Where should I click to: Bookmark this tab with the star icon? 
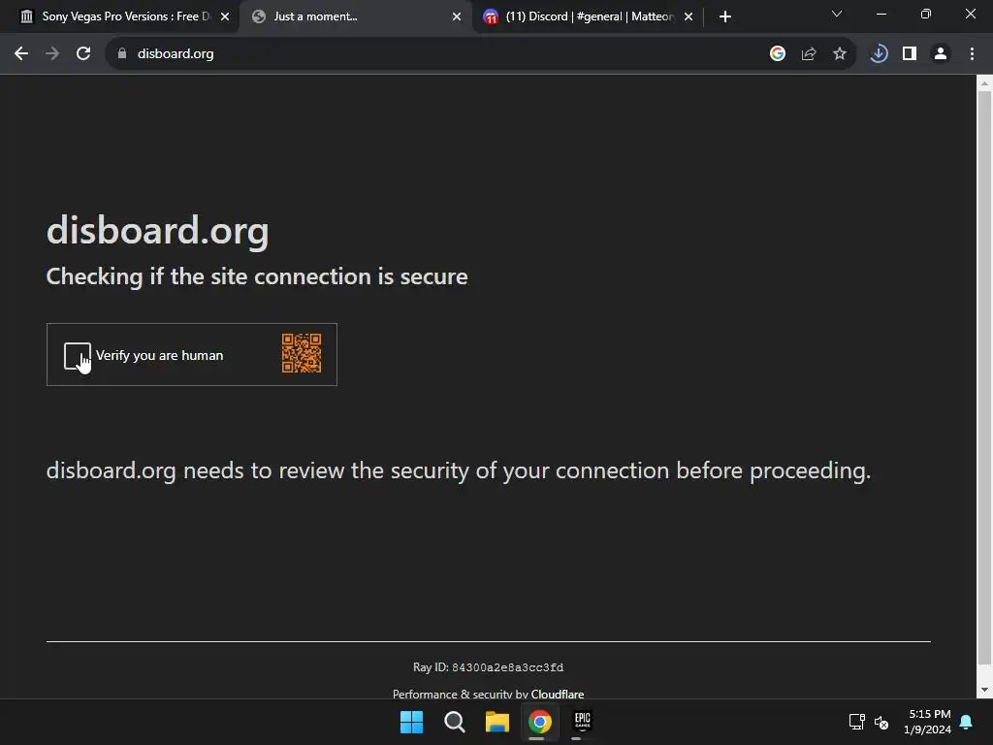(840, 54)
